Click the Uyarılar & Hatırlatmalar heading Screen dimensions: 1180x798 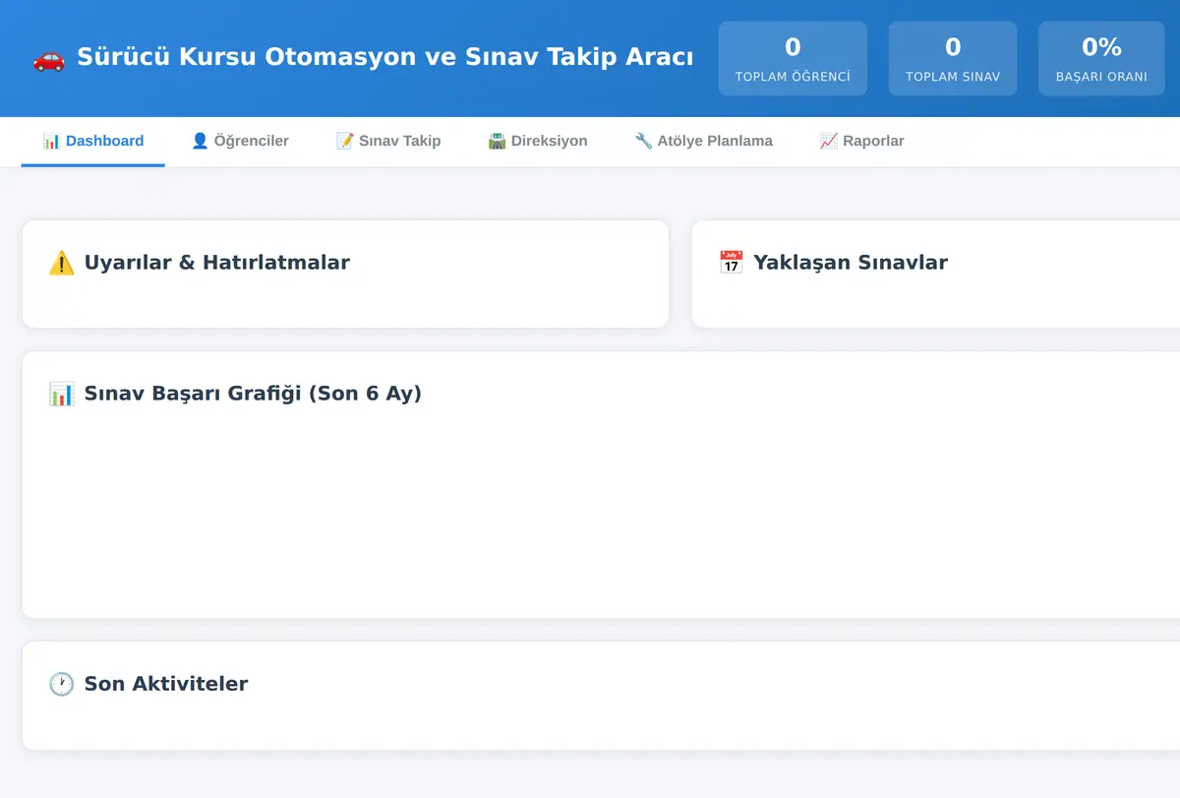coord(216,263)
